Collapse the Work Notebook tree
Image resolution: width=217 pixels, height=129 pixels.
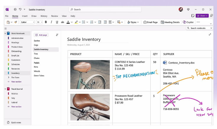coord(5,33)
